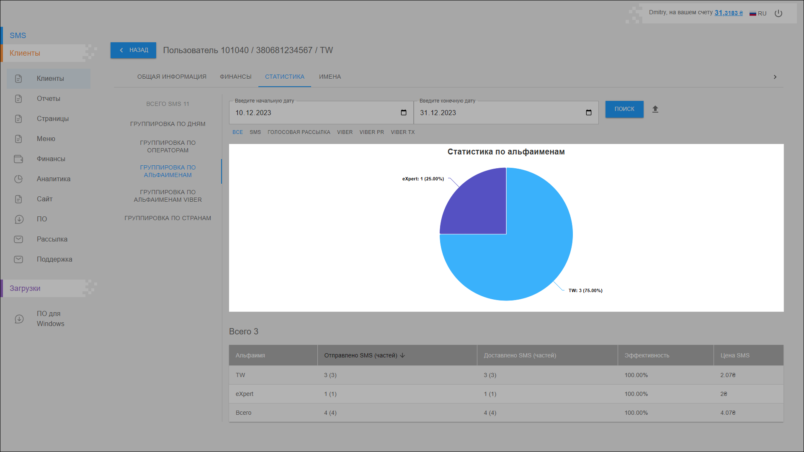
Task: Select the ГОЛОСОВАЯ РАССЫЛКА filter
Action: pos(299,132)
